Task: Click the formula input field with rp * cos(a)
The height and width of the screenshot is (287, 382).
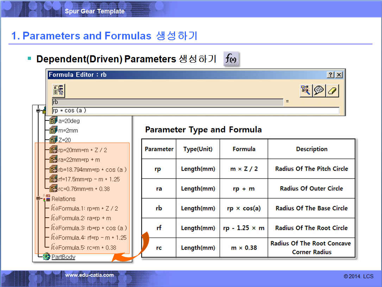Action: [195, 111]
